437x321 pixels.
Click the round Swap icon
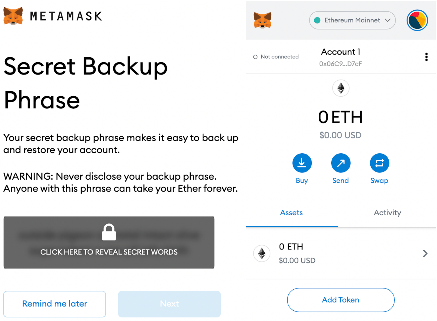tap(379, 163)
